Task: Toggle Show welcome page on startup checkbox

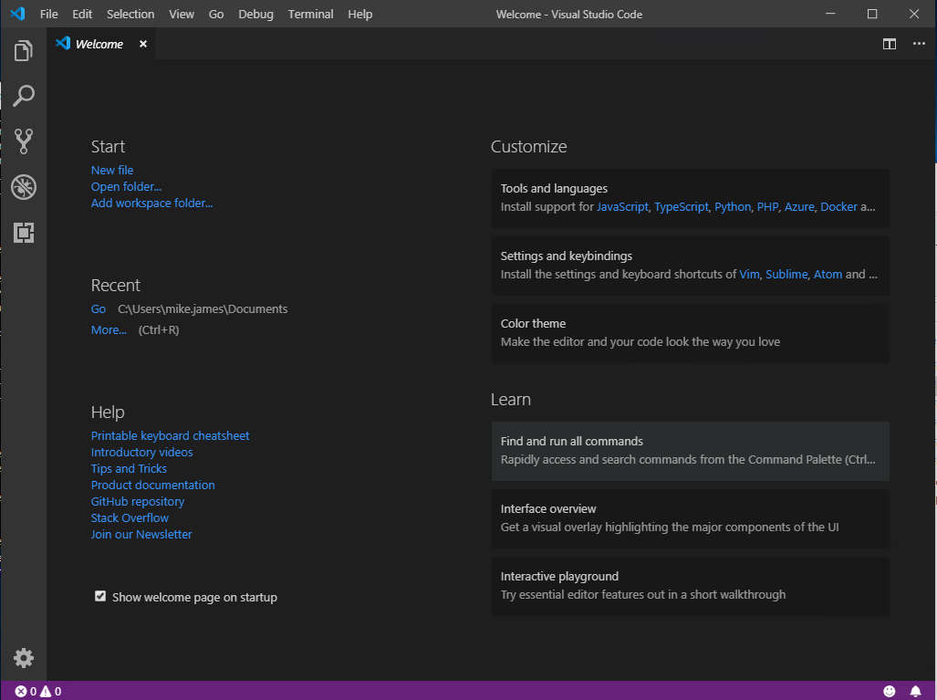Action: tap(99, 596)
